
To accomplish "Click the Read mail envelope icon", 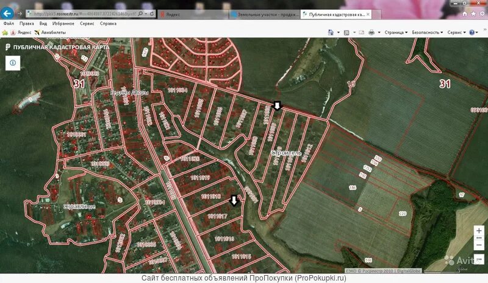I will coord(361,32).
